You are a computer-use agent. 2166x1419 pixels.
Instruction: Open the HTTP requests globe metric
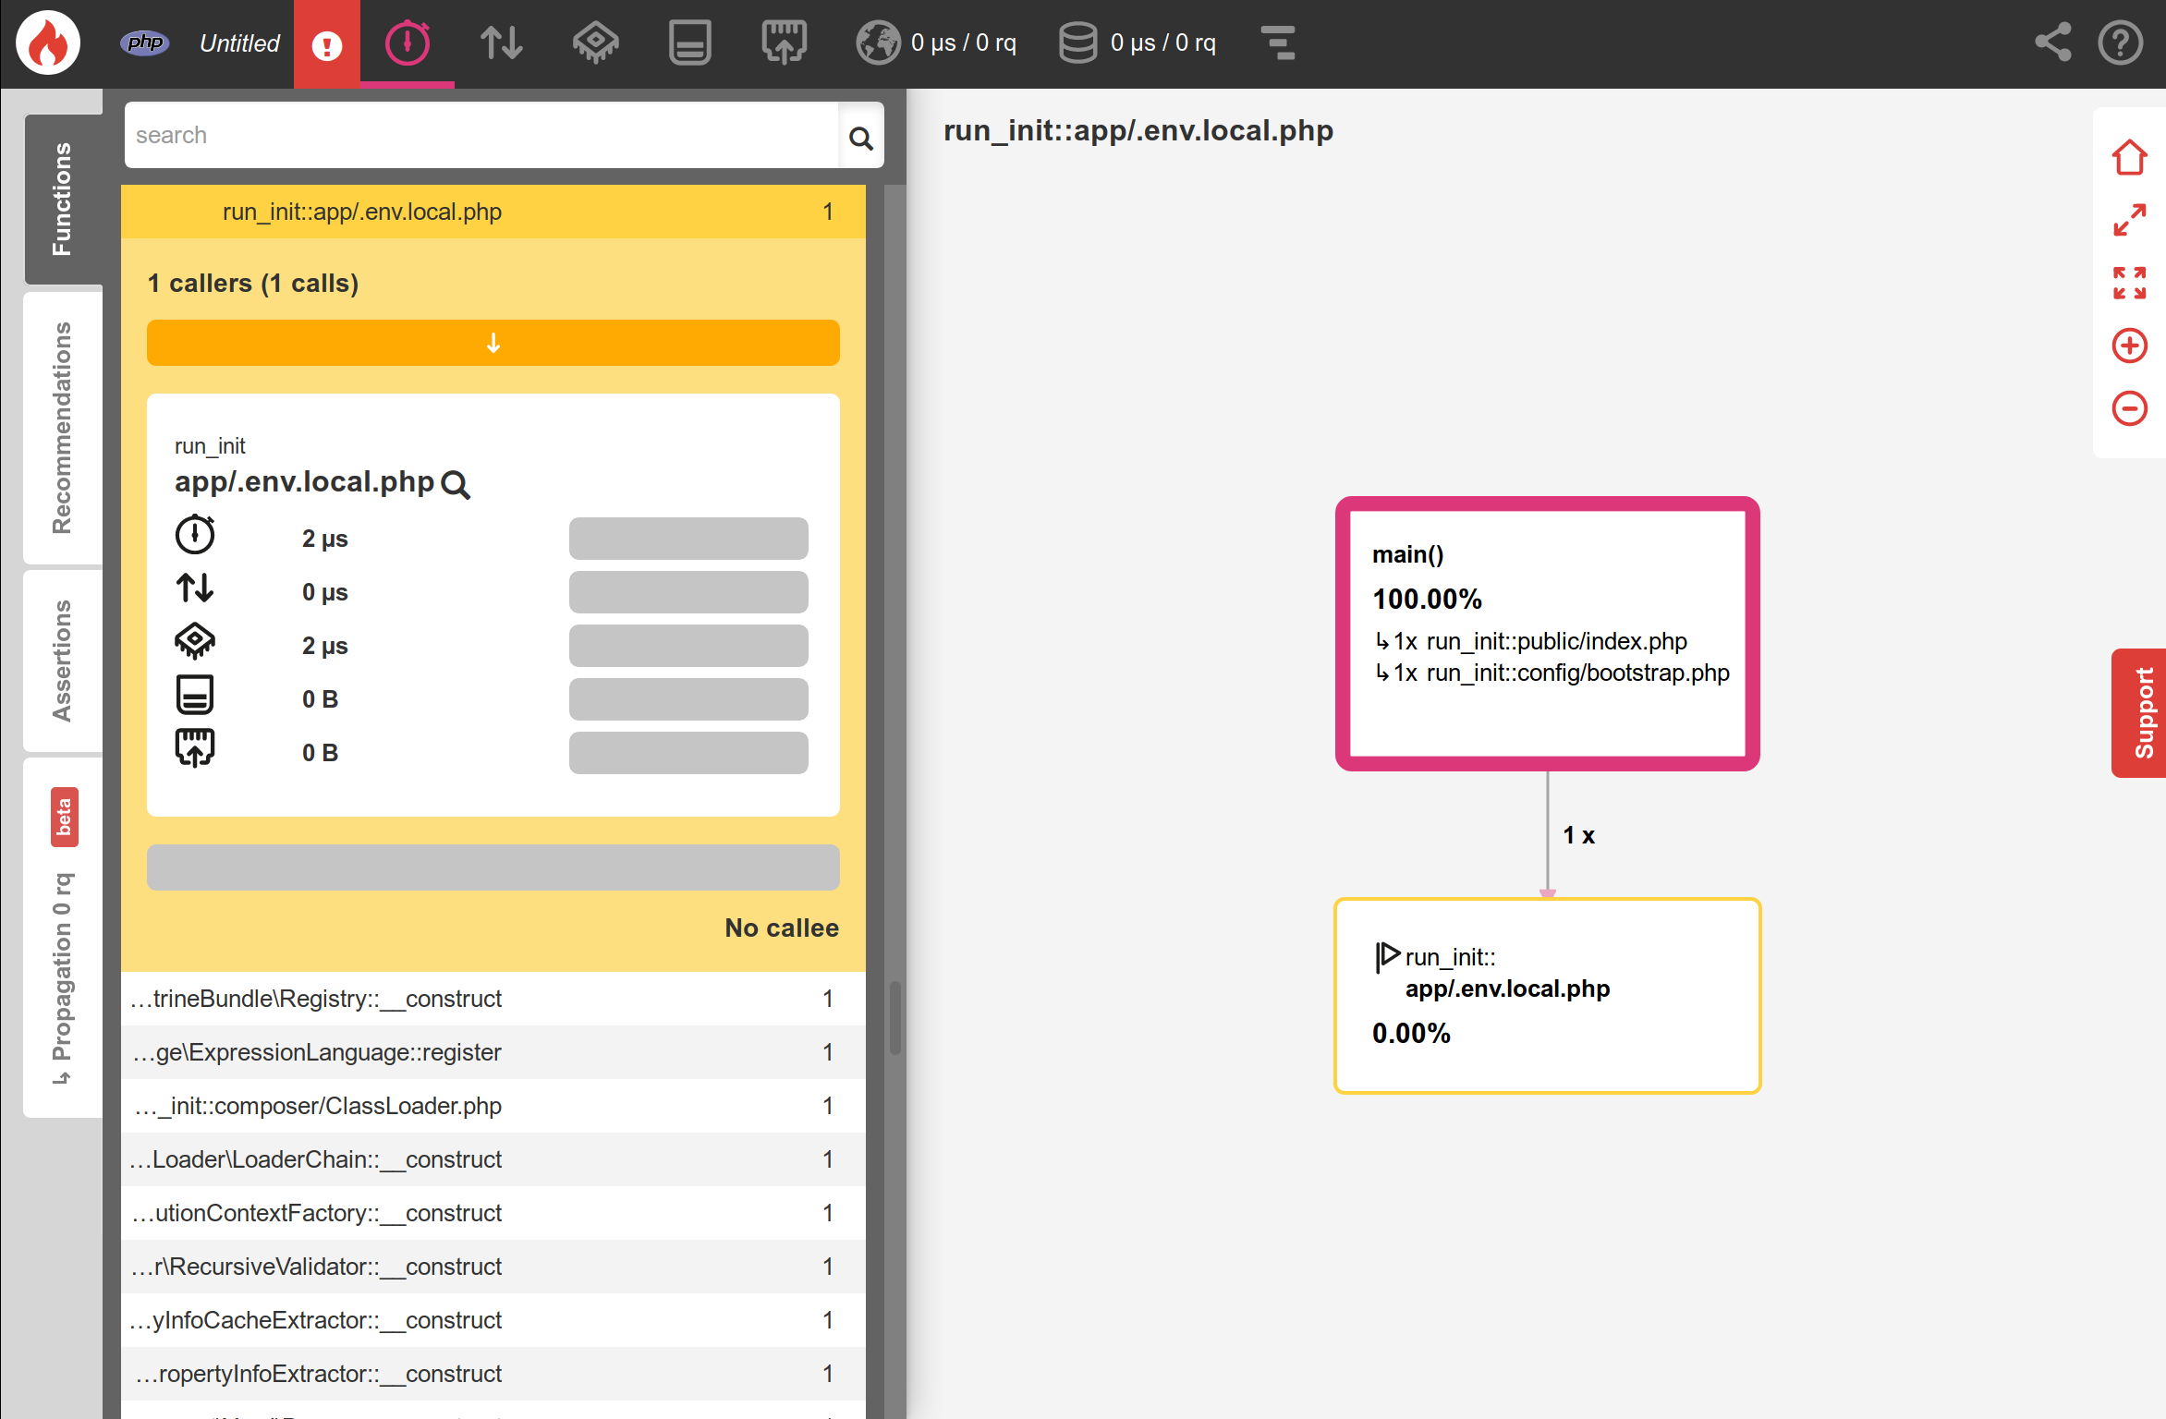coord(879,42)
